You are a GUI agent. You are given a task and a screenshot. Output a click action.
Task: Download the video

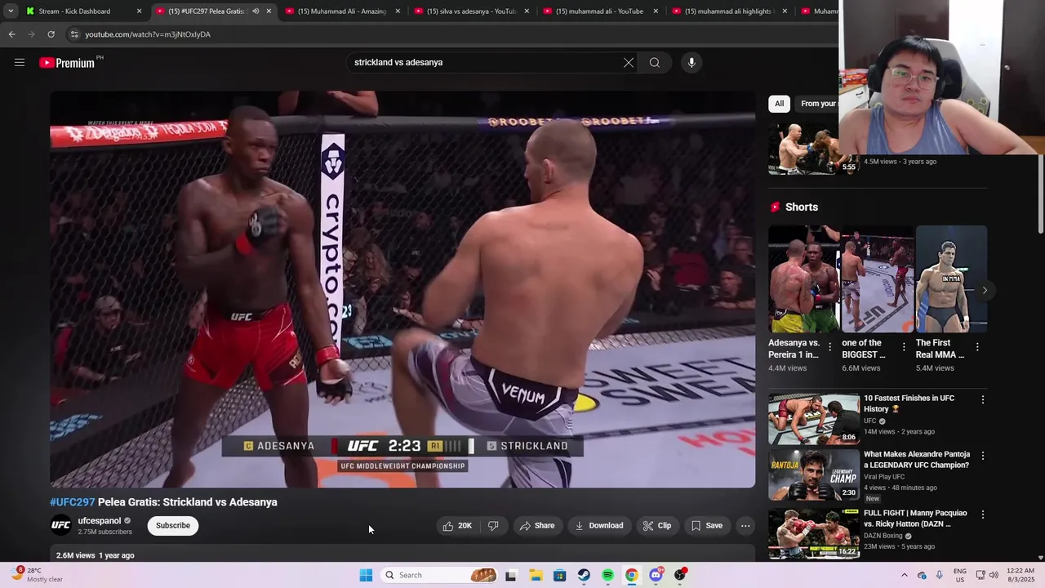[599, 526]
